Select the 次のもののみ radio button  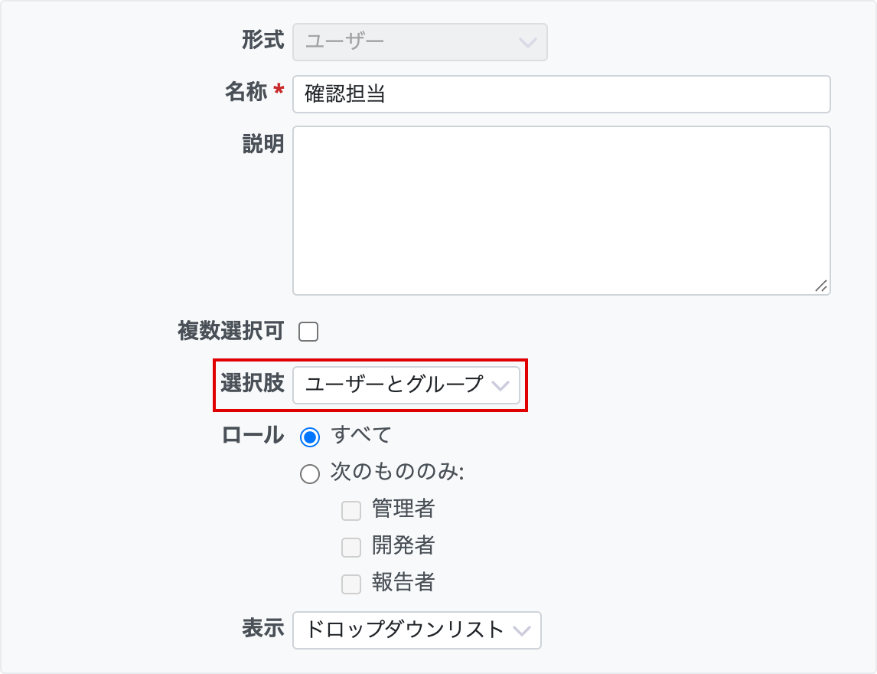pos(310,473)
